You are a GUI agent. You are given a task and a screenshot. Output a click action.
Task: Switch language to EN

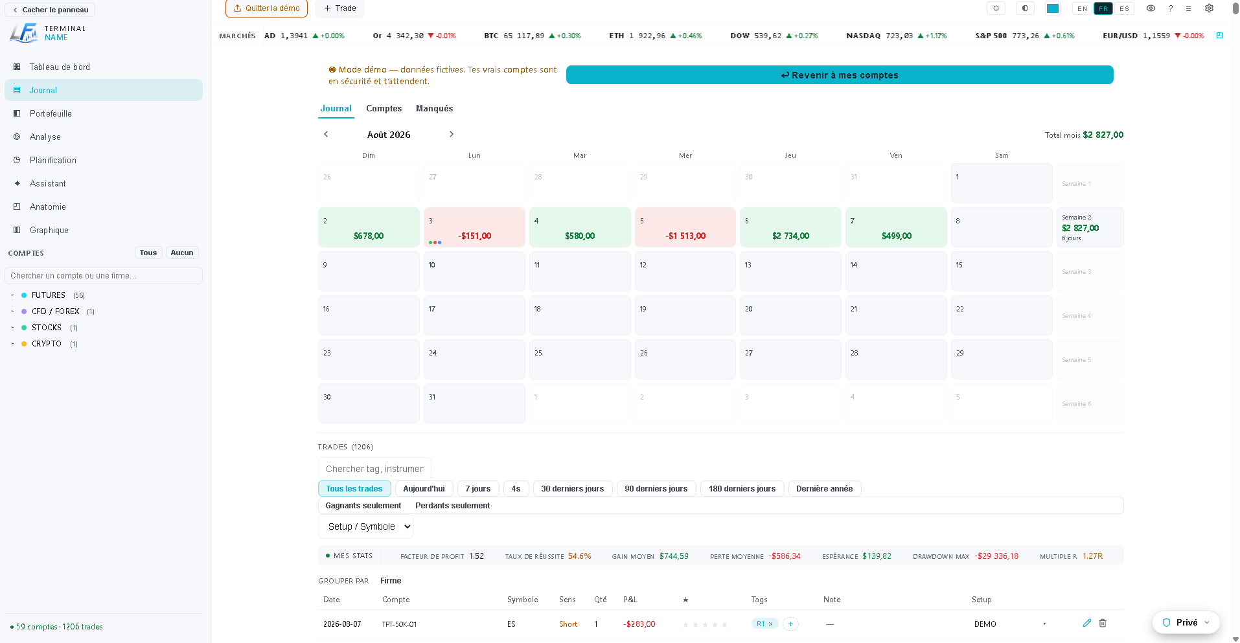point(1083,8)
